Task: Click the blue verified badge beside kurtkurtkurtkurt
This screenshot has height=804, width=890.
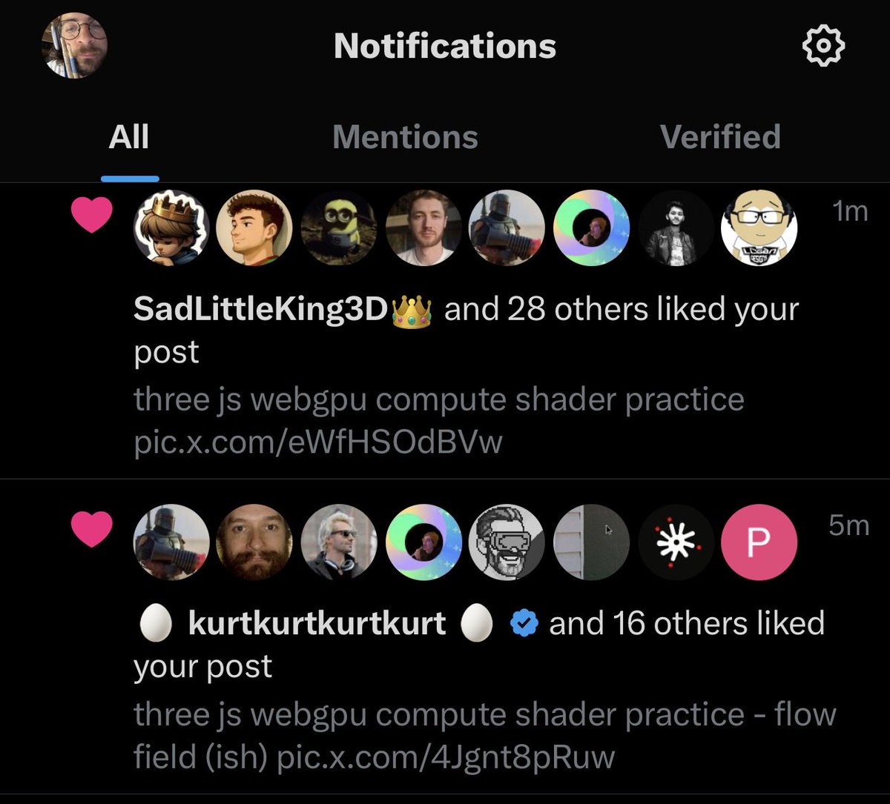Action: (x=524, y=625)
